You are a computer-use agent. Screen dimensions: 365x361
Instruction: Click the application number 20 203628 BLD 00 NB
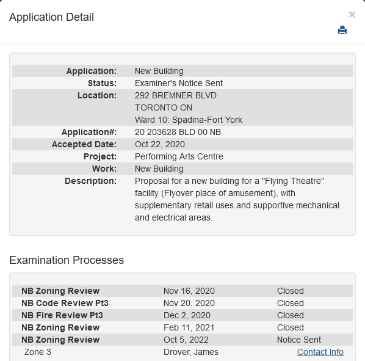(x=178, y=132)
